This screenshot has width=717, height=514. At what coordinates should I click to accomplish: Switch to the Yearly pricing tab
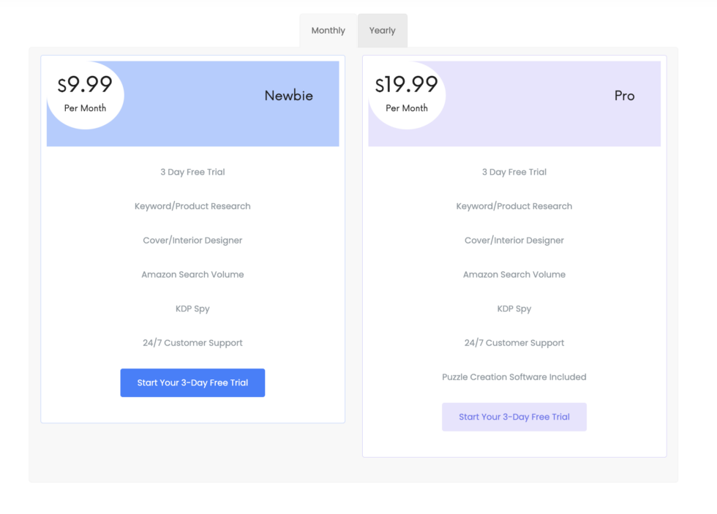tap(382, 31)
